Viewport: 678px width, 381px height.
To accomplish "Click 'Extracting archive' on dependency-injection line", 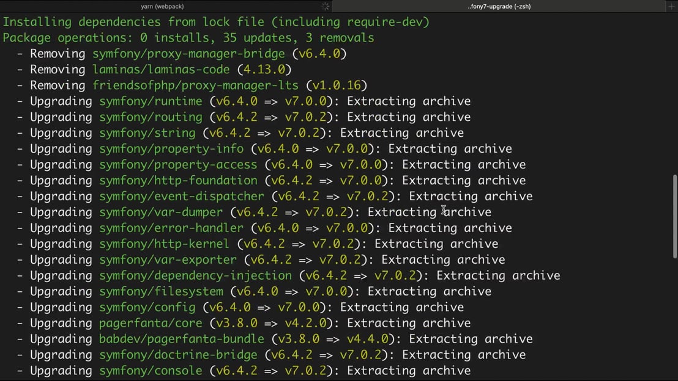I will 498,276.
